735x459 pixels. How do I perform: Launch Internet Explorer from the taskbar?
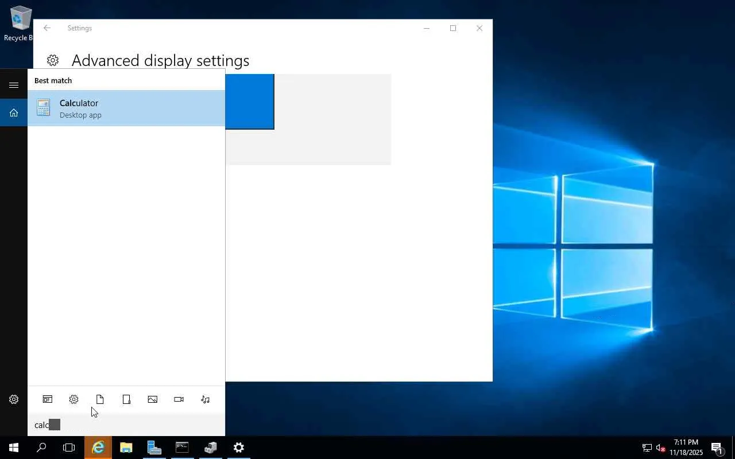click(98, 448)
